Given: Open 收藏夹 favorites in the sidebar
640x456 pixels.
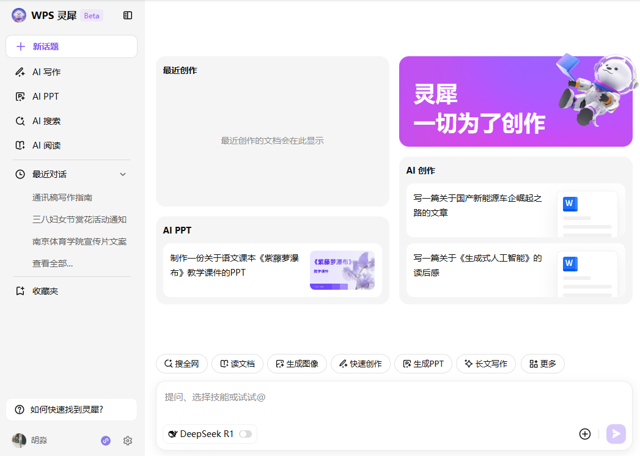Looking at the screenshot, I should pyautogui.click(x=45, y=291).
